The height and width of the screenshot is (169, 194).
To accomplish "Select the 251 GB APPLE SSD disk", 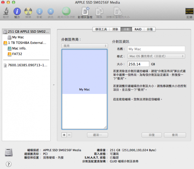I will (26, 31).
